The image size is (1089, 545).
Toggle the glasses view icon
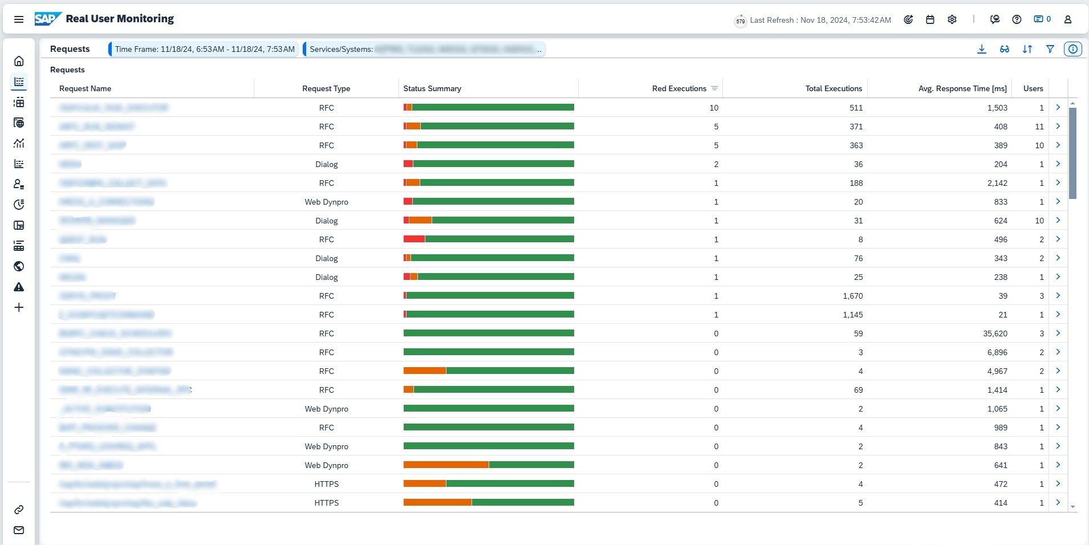click(1004, 49)
